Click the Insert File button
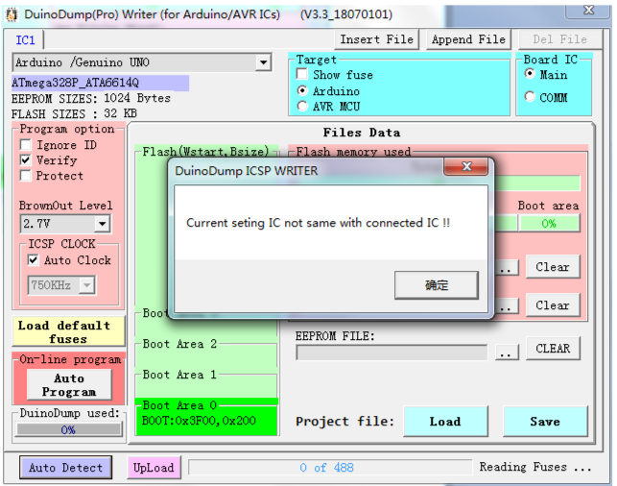Image resolution: width=617 pixels, height=486 pixels. tap(376, 39)
